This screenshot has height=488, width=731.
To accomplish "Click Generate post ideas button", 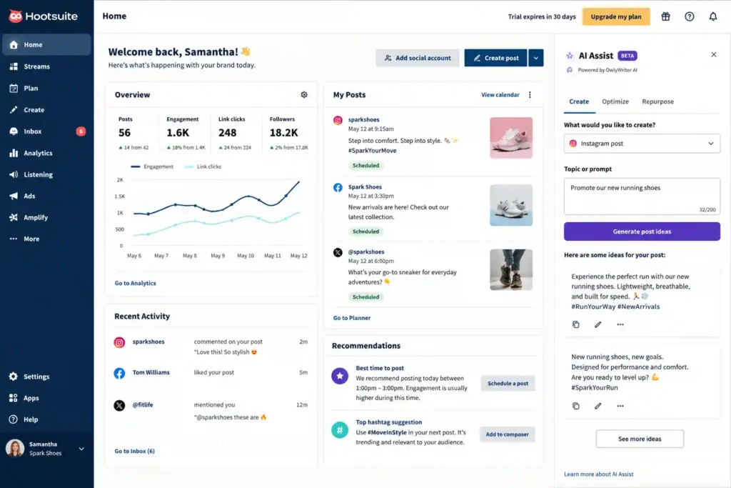I will [x=642, y=231].
